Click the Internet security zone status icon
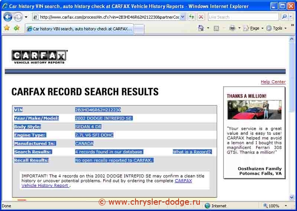The image size is (297, 211). (x=208, y=206)
